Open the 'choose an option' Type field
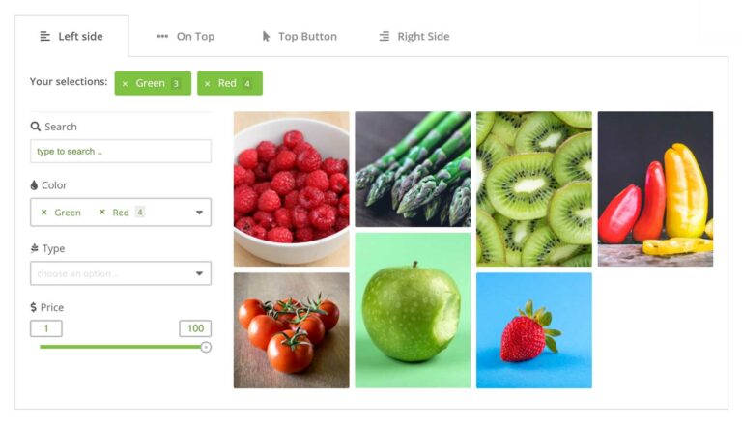742x425 pixels. coord(121,273)
